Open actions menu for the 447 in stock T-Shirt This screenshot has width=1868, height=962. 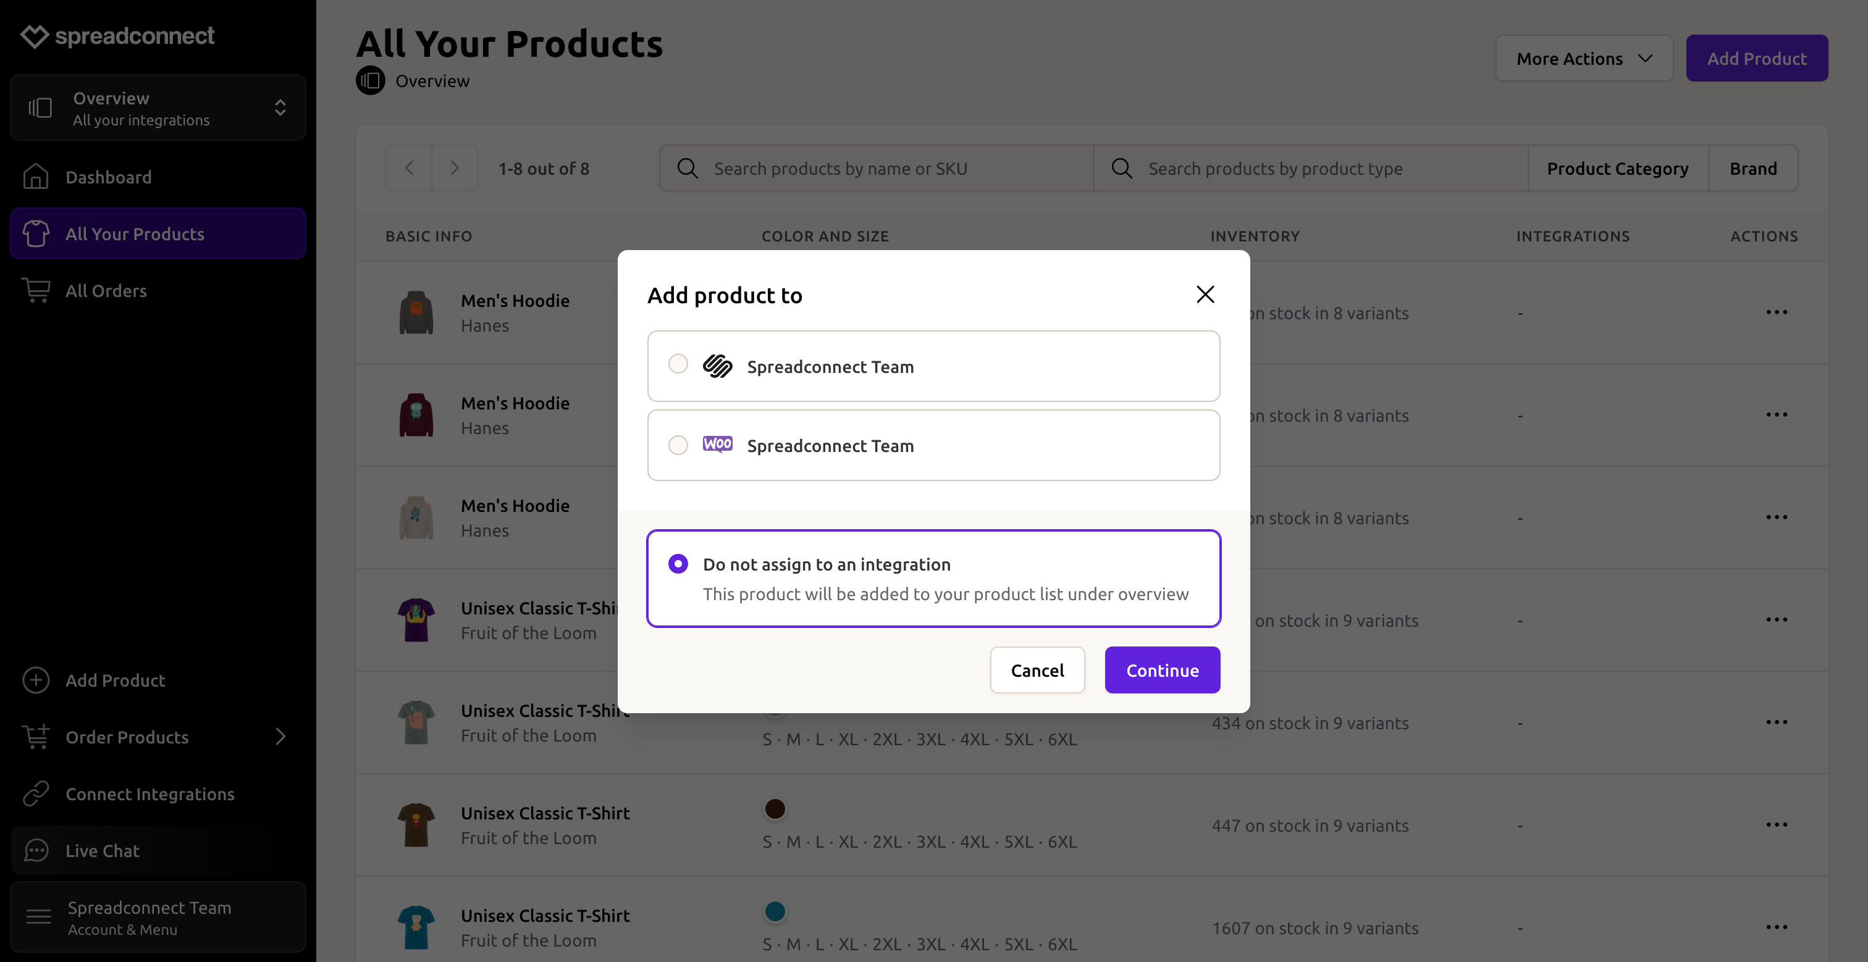[x=1777, y=825]
